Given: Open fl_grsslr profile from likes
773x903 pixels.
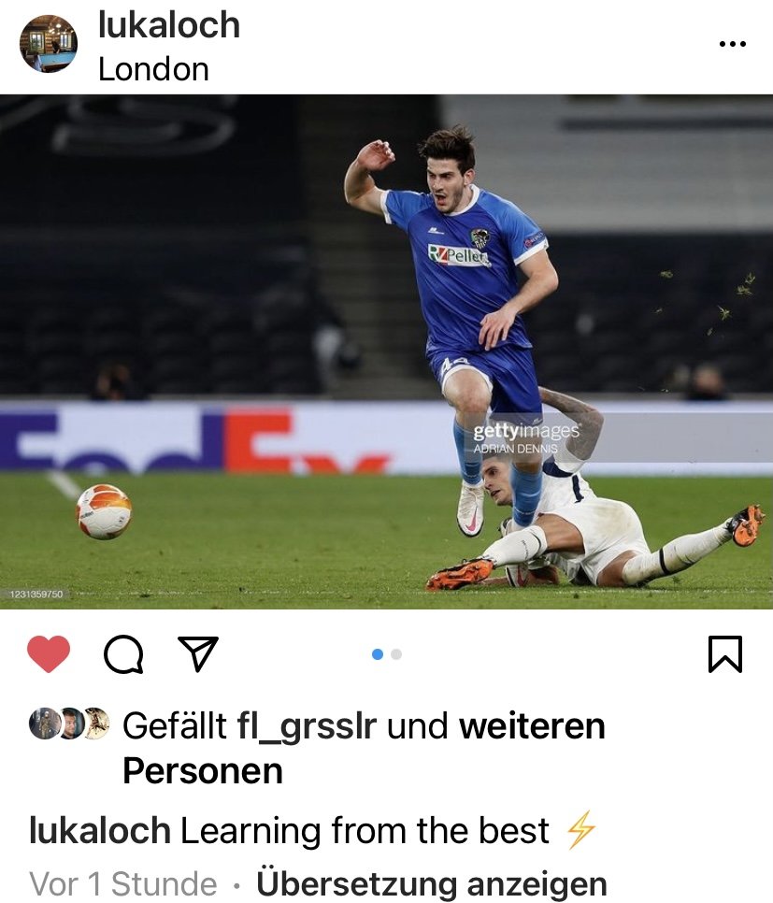Looking at the screenshot, I should click(x=307, y=725).
